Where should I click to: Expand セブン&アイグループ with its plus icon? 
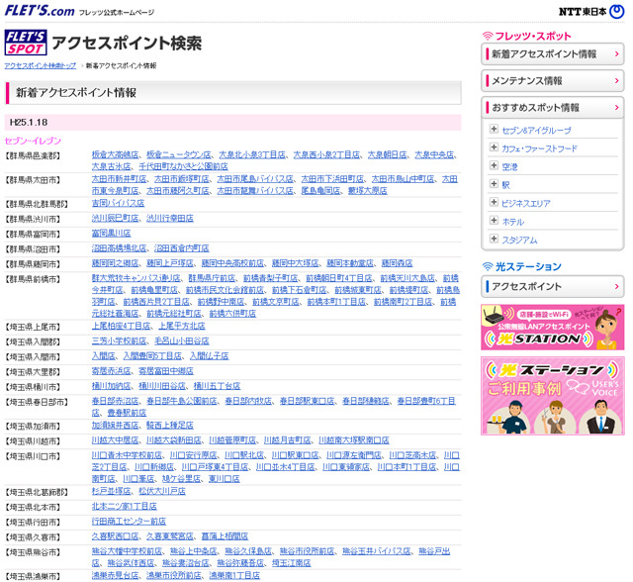pyautogui.click(x=494, y=129)
